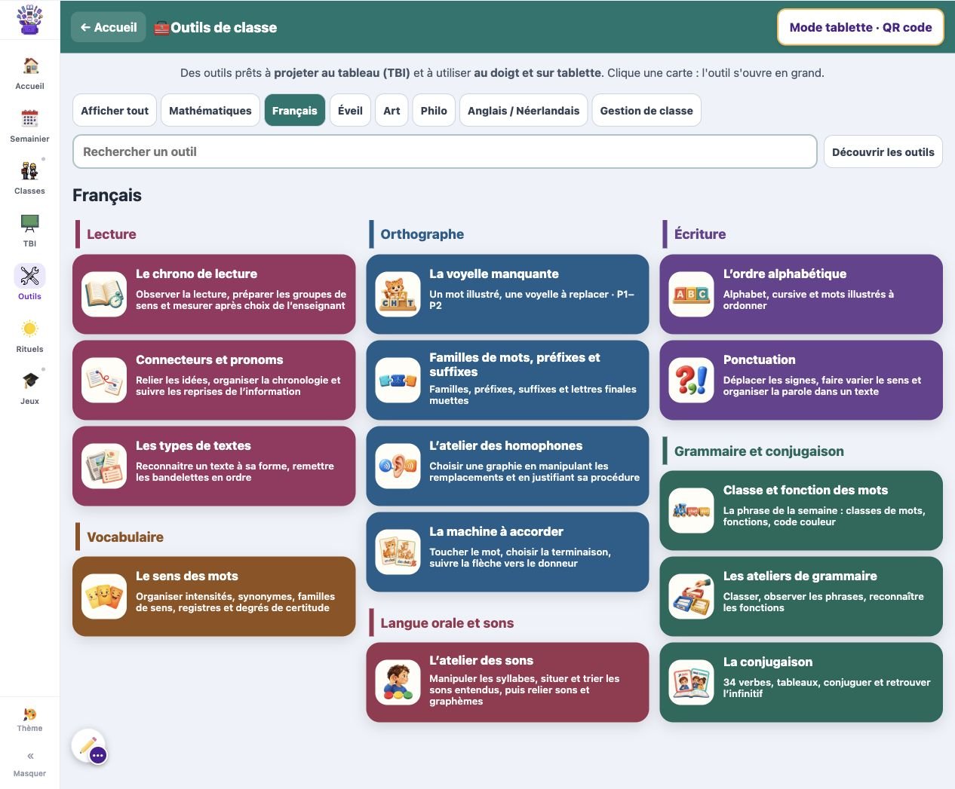Image resolution: width=955 pixels, height=789 pixels.
Task: Open the floating pencil notes button
Action: point(89,746)
